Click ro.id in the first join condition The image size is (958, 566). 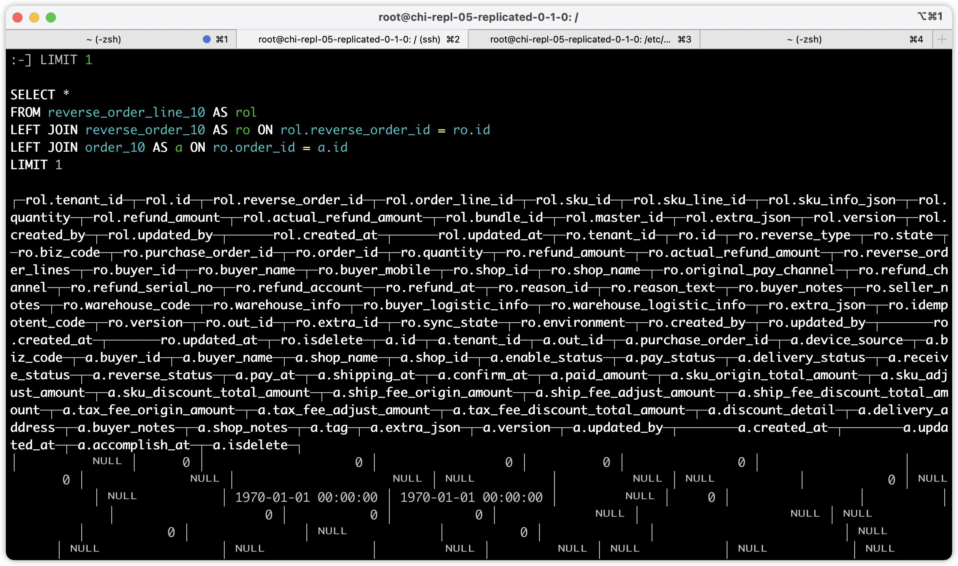[471, 130]
